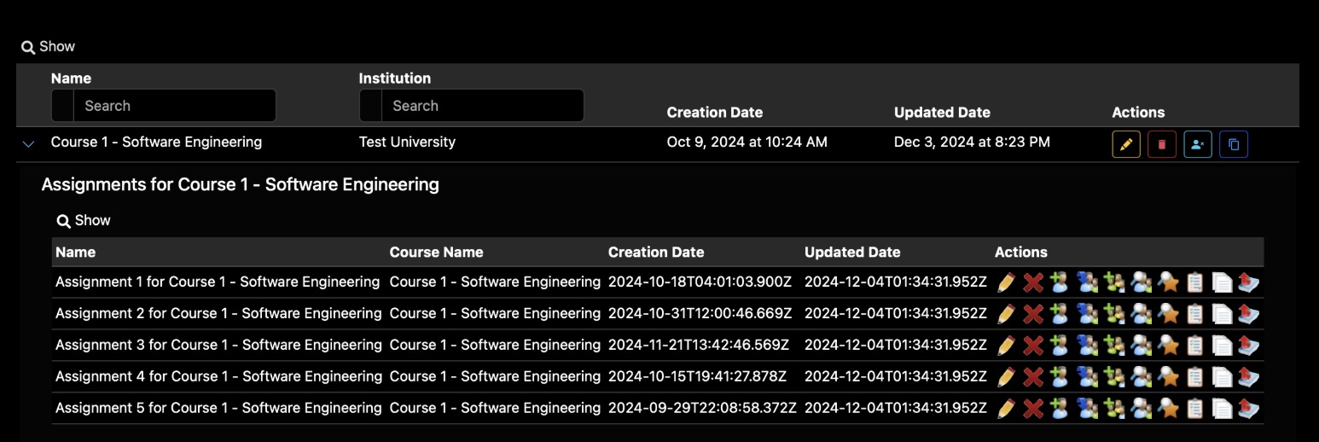
Task: Delete Course 1 using the red trash icon
Action: 1161,144
